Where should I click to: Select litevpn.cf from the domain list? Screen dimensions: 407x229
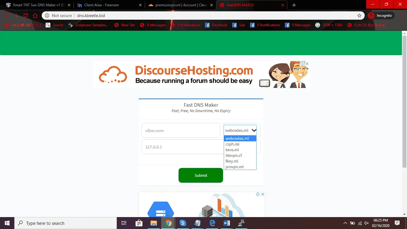click(x=240, y=155)
